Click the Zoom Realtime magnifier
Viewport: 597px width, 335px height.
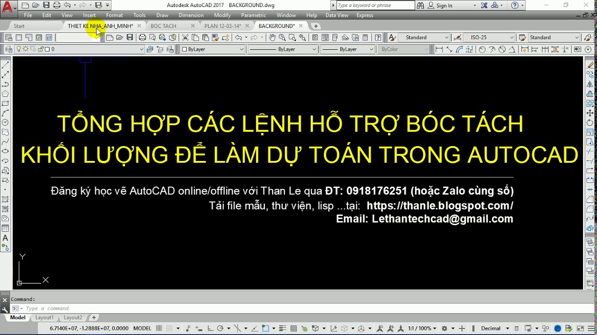pyautogui.click(x=282, y=37)
